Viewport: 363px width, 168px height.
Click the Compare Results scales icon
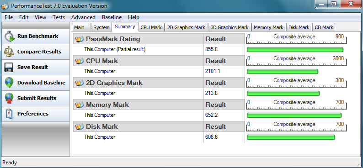coord(9,52)
